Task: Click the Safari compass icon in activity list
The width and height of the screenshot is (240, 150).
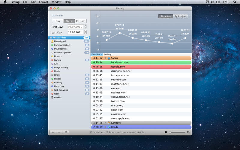Action: click(109, 58)
